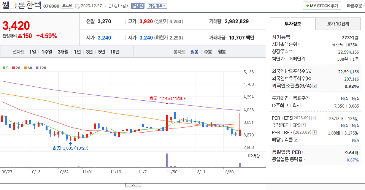
Task: Click 시가총액 value 773억원
Action: click(x=350, y=38)
